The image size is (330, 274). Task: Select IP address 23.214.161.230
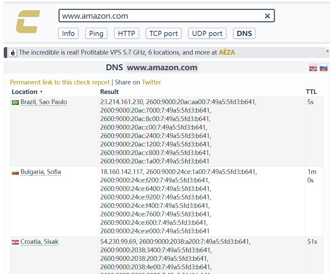122,102
